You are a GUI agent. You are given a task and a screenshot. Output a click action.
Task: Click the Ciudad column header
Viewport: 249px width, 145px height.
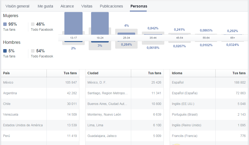[108, 73]
